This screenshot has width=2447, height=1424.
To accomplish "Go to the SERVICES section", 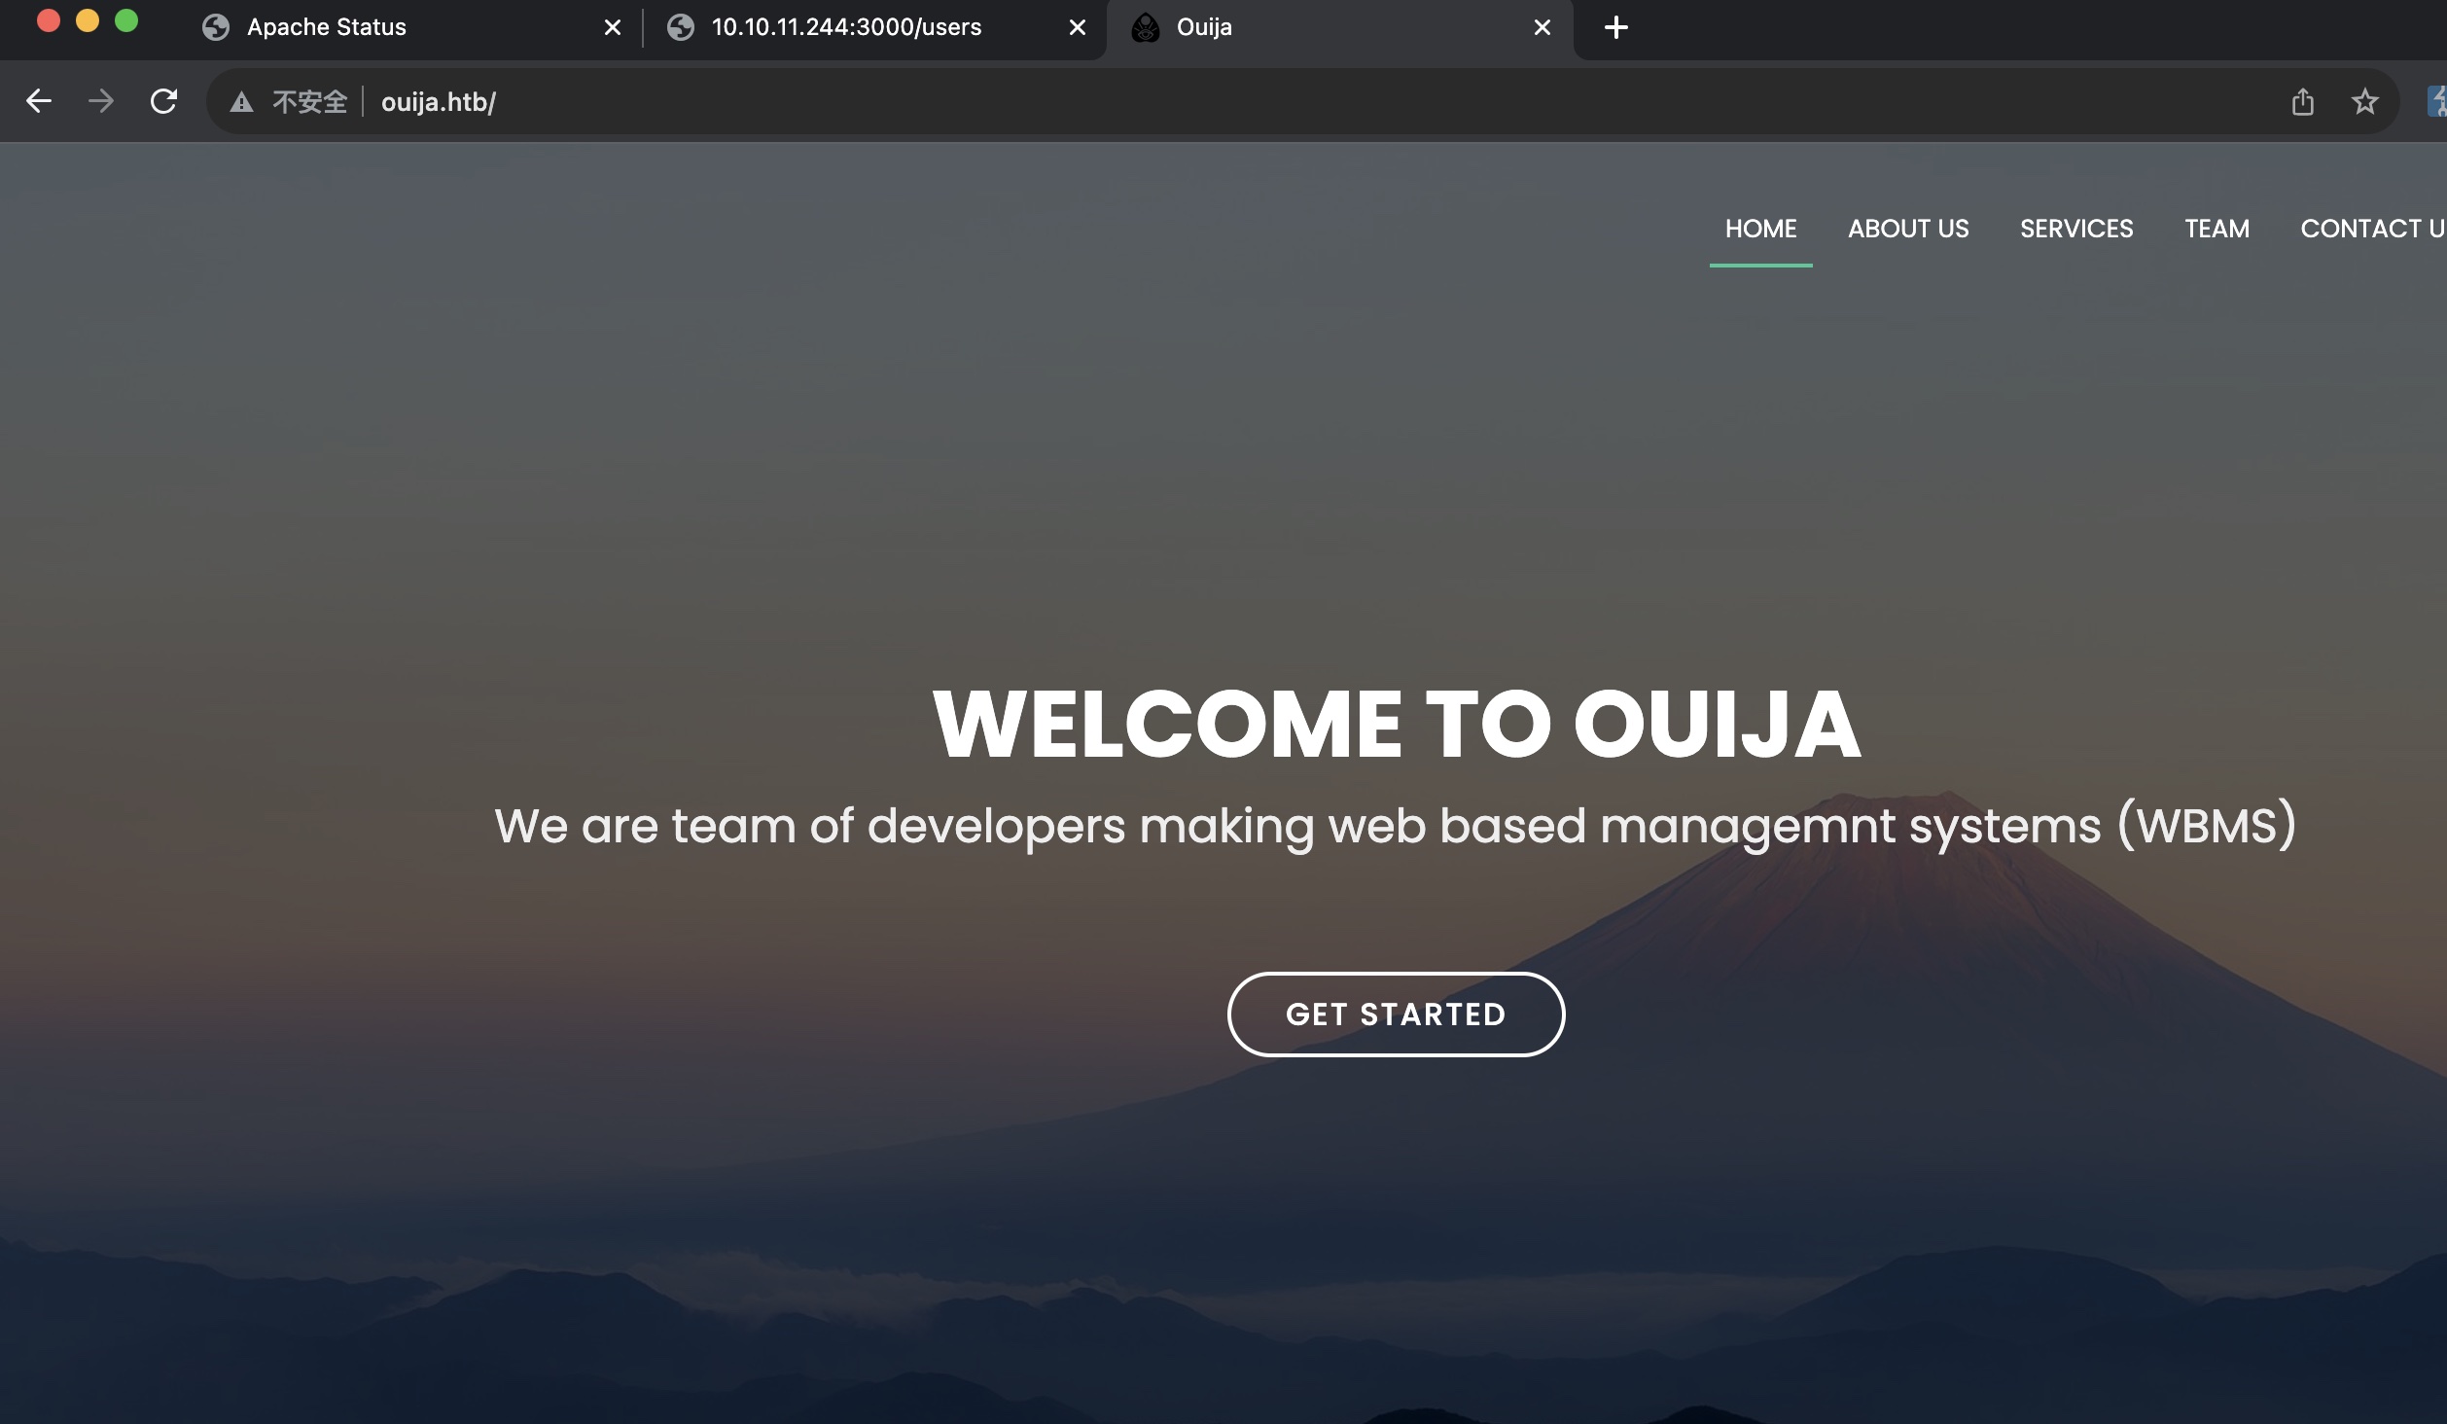I will 2076,229.
